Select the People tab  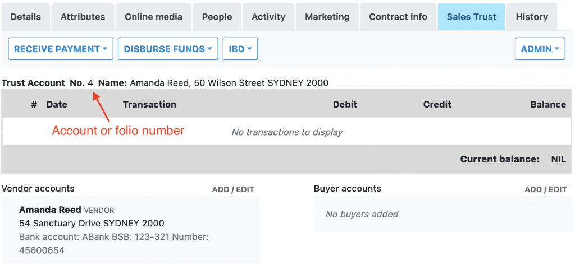[x=217, y=17]
